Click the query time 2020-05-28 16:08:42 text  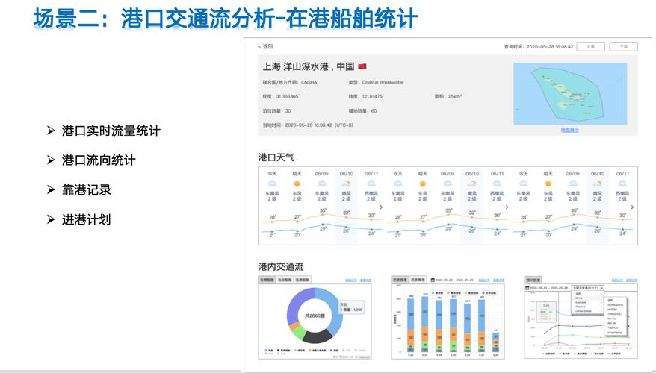[550, 46]
